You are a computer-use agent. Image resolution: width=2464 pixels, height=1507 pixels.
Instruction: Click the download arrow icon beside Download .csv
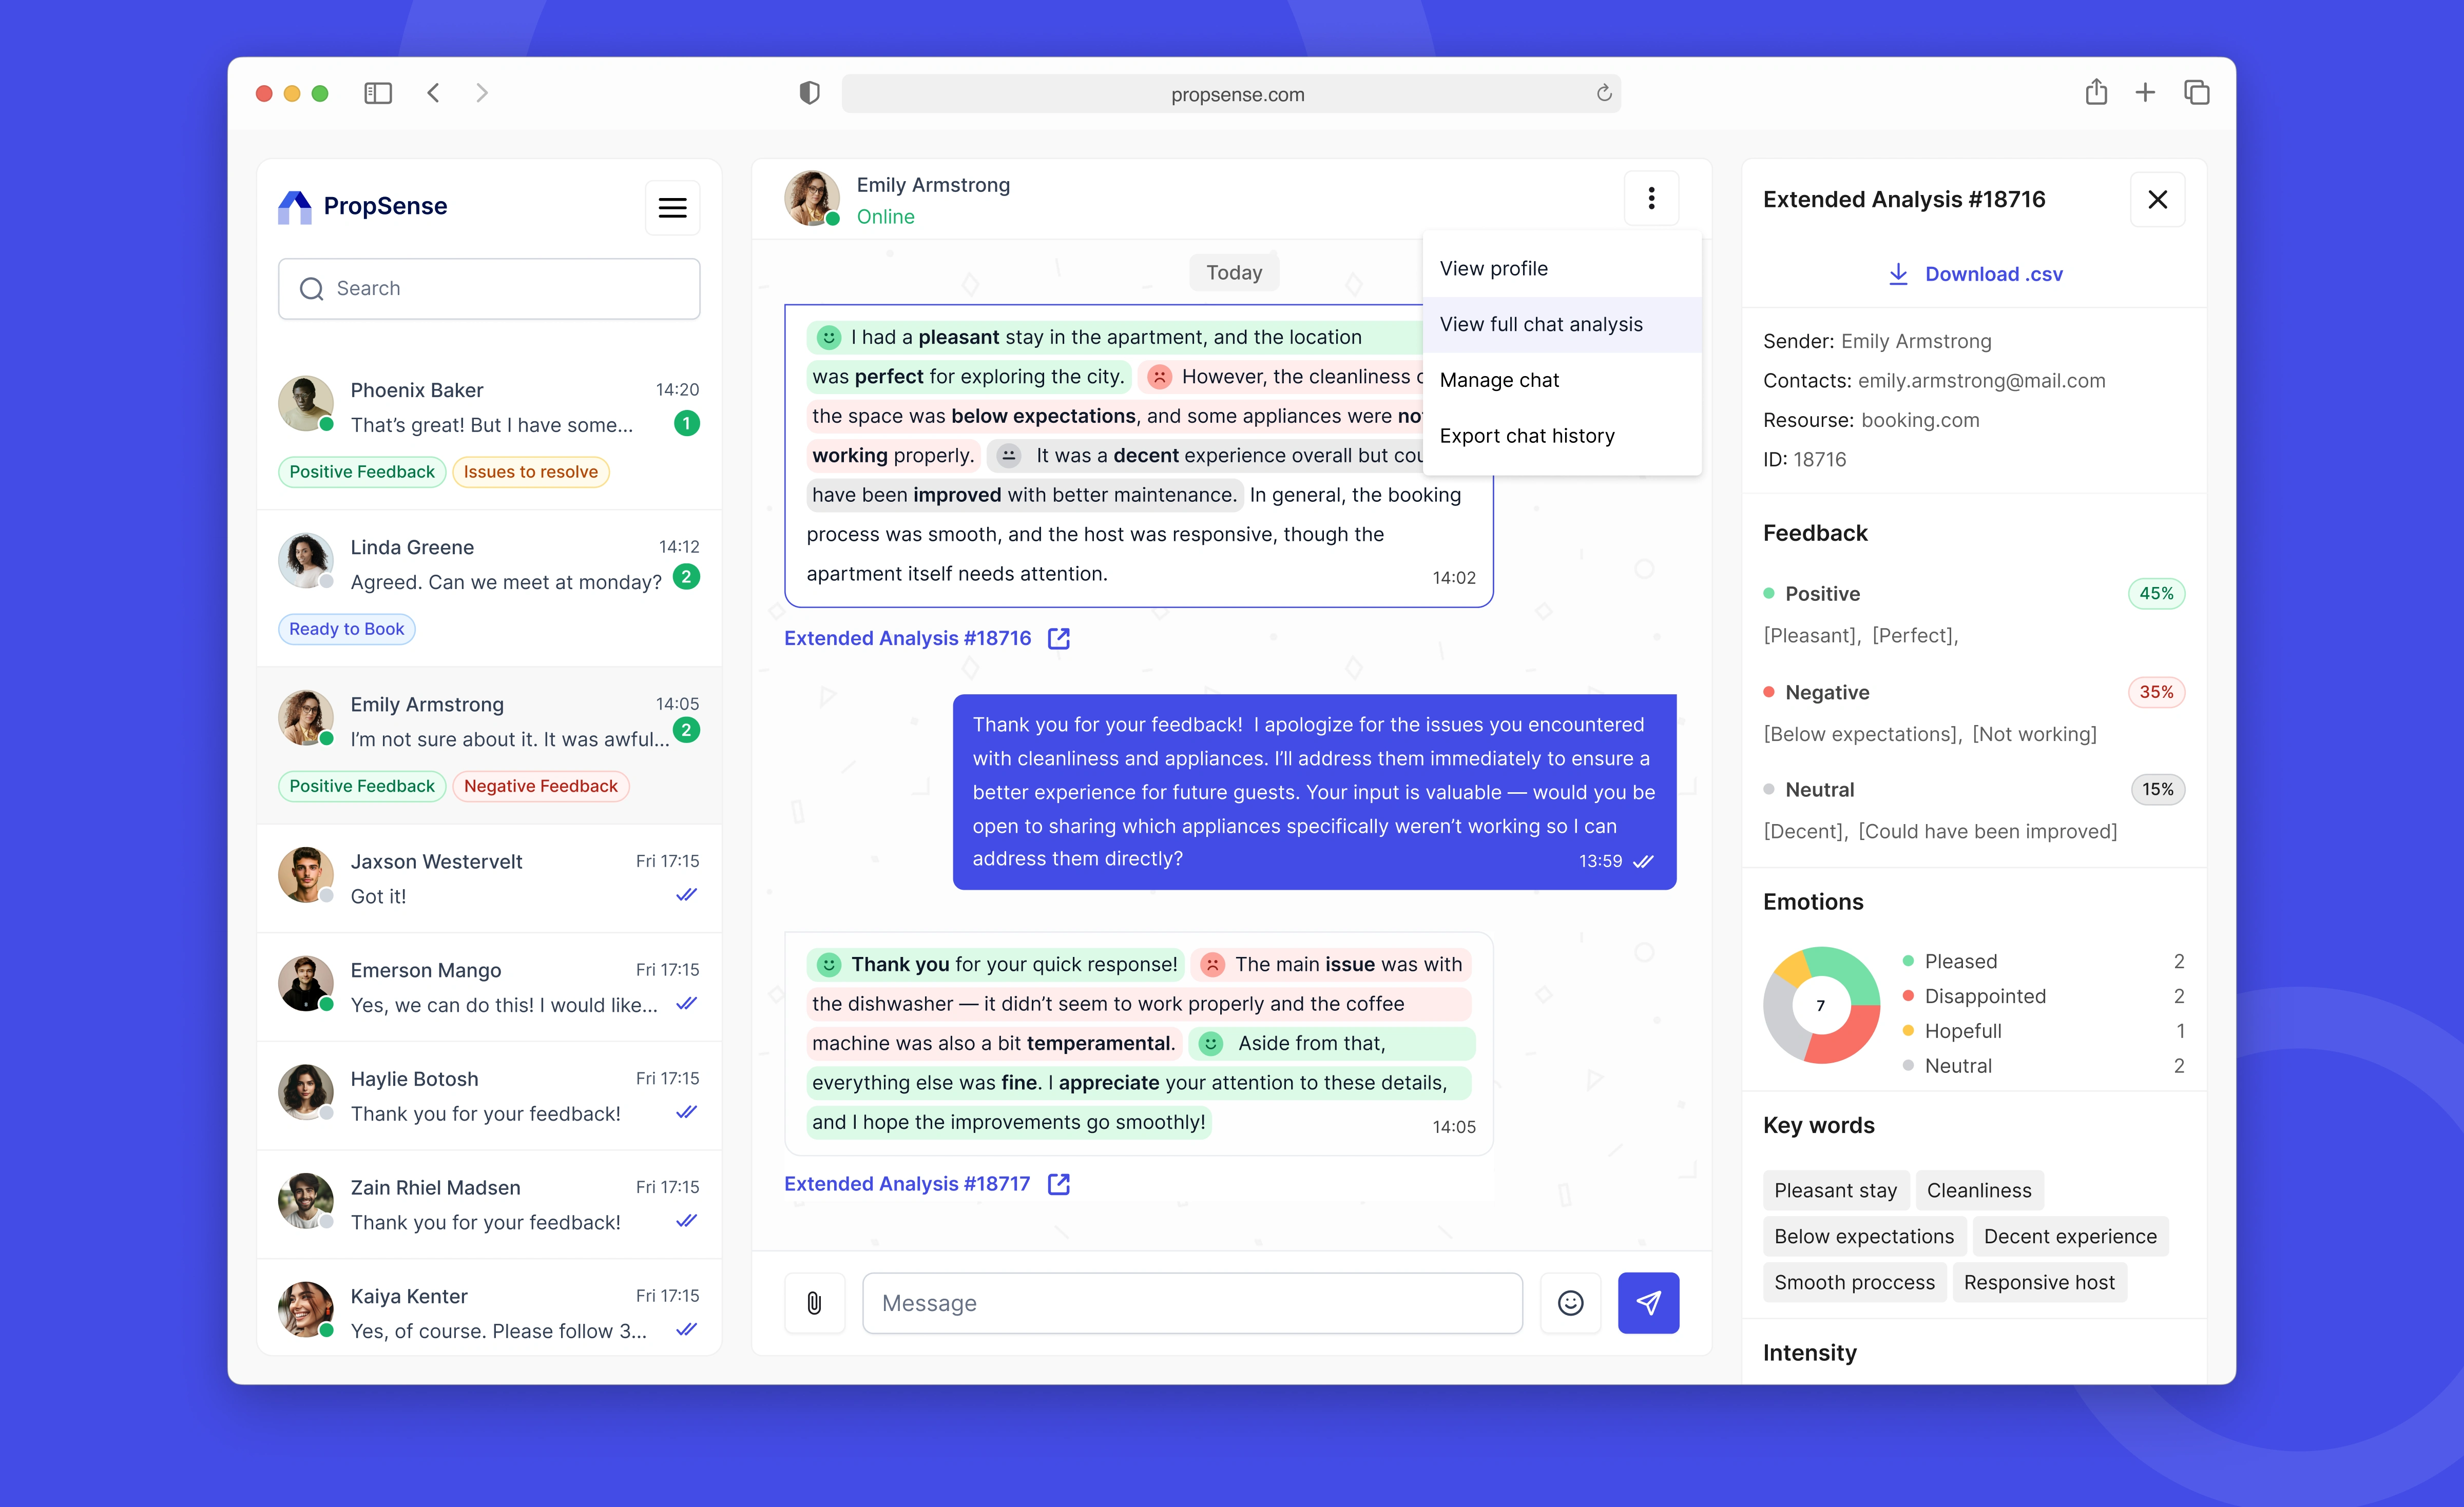(x=1898, y=274)
